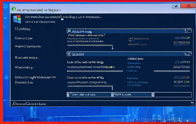Image resolution: width=196 pixels, height=124 pixels.
Task: Click the green round icon in the title bar
Action: pyautogui.click(x=14, y=9)
